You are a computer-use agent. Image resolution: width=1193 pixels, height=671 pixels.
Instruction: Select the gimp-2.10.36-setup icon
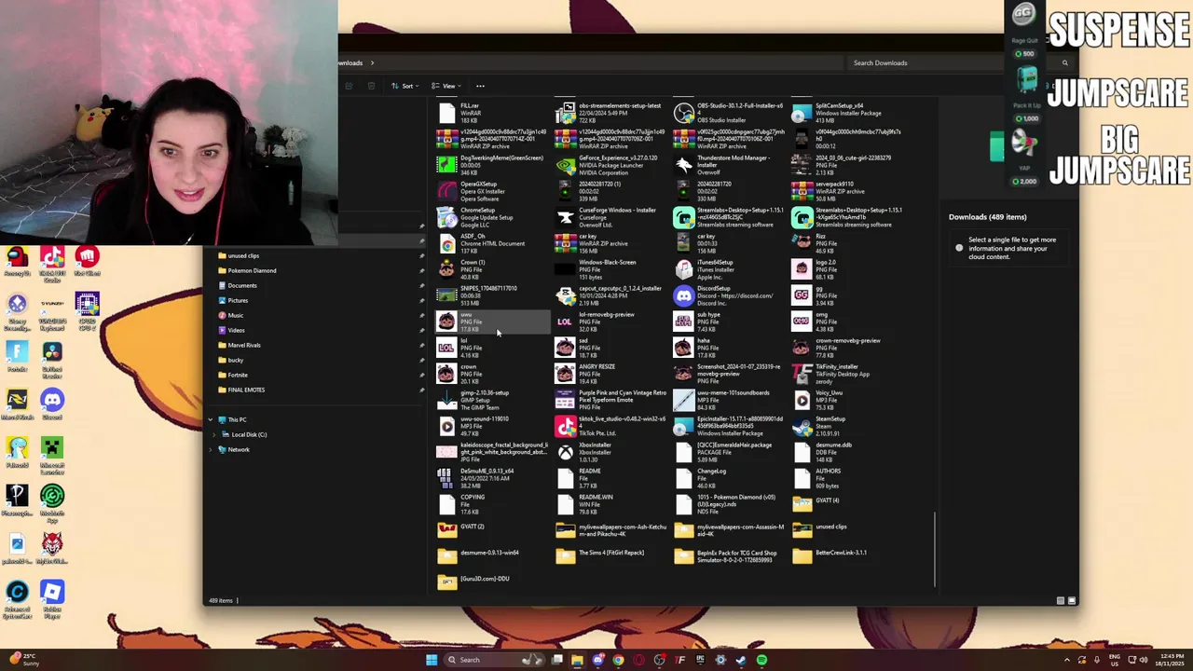tap(447, 401)
